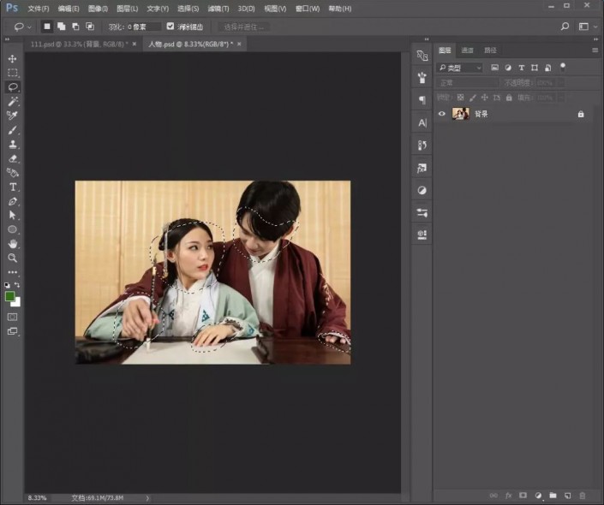Hide the Background layer with eye icon

click(442, 114)
